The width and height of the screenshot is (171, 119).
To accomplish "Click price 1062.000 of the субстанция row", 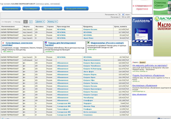I will [x=121, y=60].
